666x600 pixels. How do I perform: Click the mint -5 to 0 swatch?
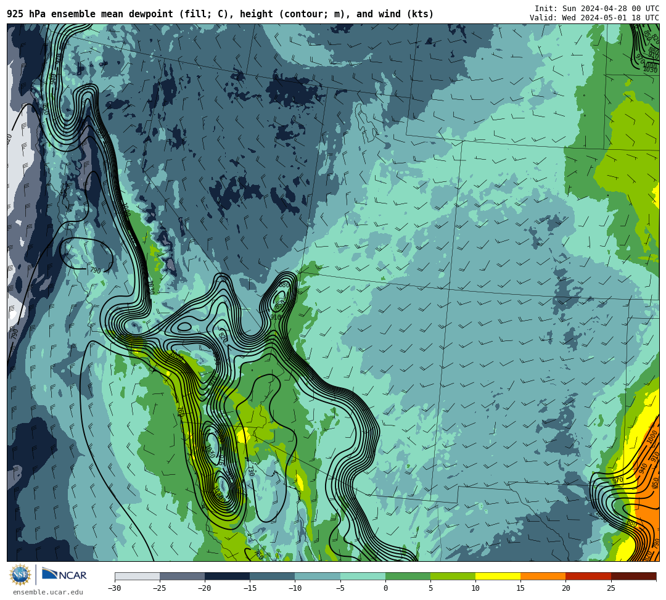click(363, 576)
